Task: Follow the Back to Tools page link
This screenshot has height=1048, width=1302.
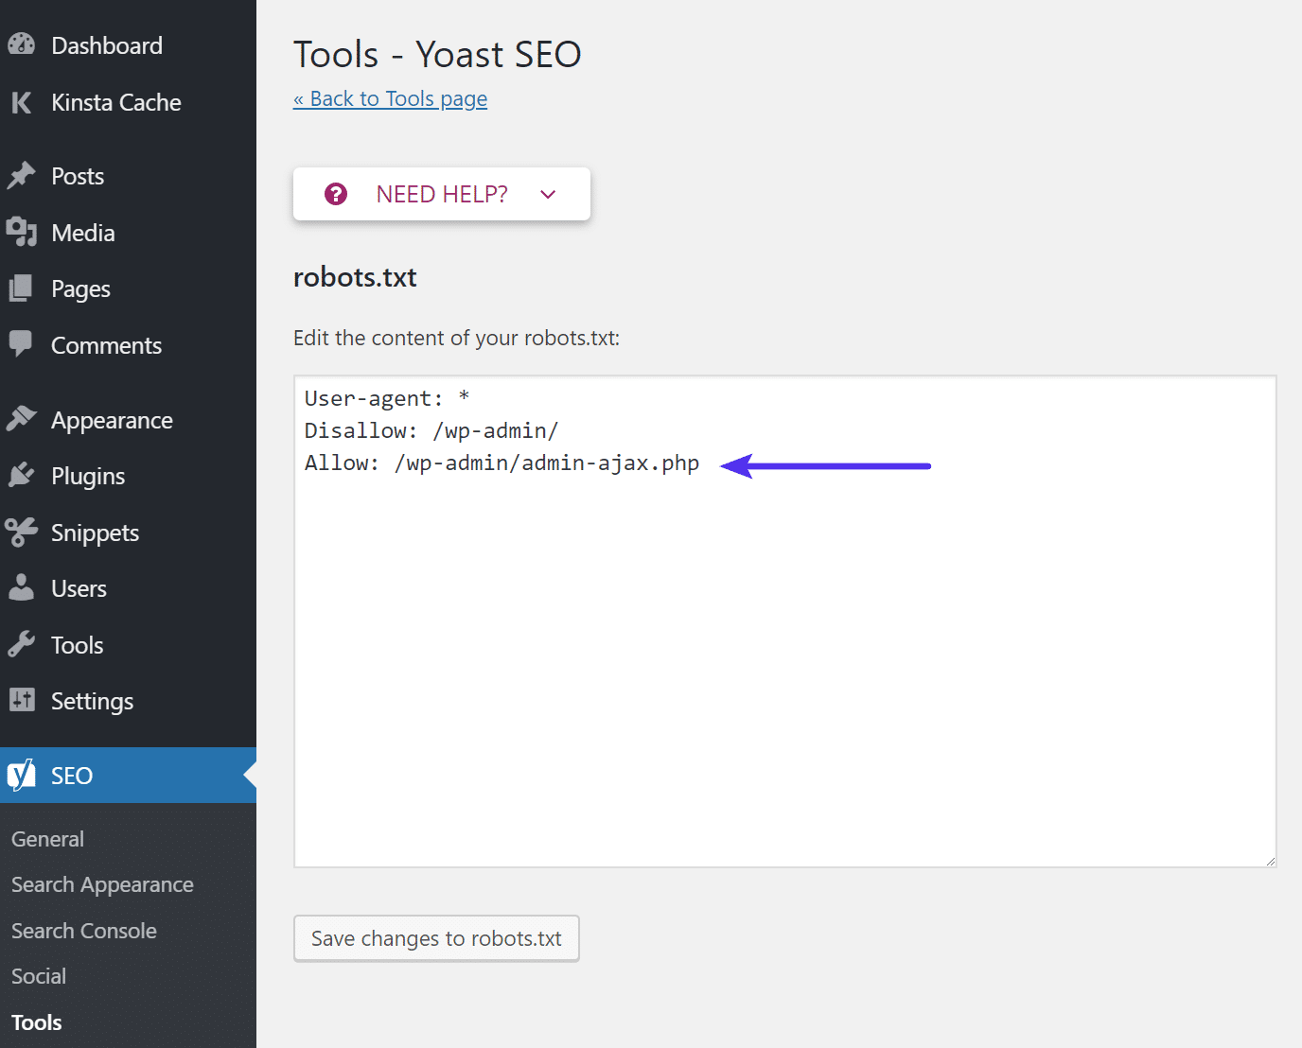Action: 390,98
